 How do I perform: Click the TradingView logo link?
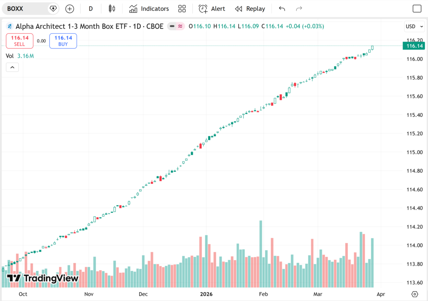click(43, 278)
